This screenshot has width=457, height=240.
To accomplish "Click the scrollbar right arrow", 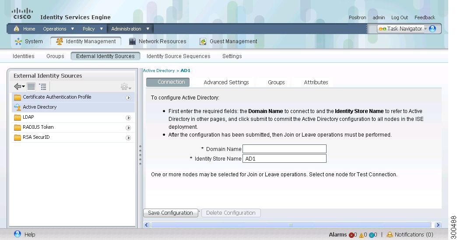I will 437,225.
